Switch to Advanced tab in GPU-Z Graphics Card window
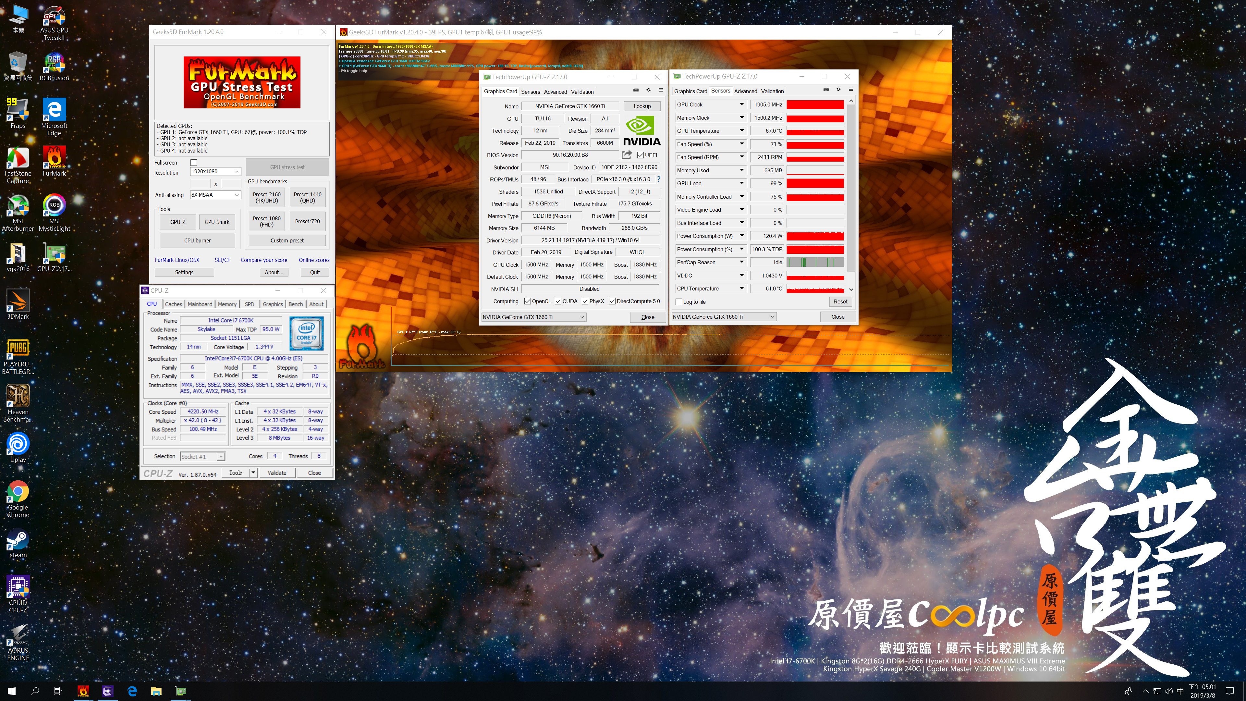 [x=555, y=92]
